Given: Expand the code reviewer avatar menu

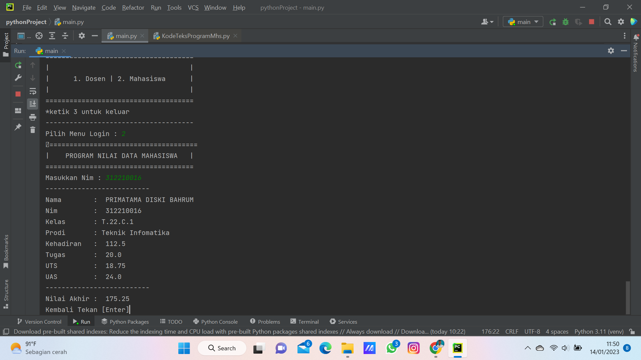Looking at the screenshot, I should click(487, 22).
